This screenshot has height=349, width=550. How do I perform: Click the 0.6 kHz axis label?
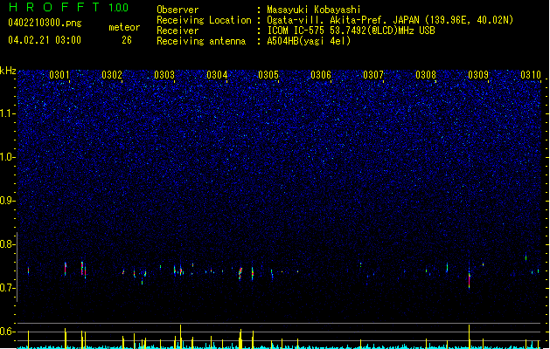[x=8, y=332]
